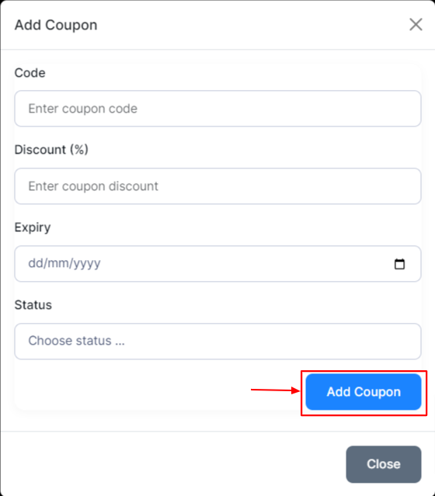The image size is (435, 496).
Task: Click the red arrow pointing at Add Coupon
Action: click(275, 390)
